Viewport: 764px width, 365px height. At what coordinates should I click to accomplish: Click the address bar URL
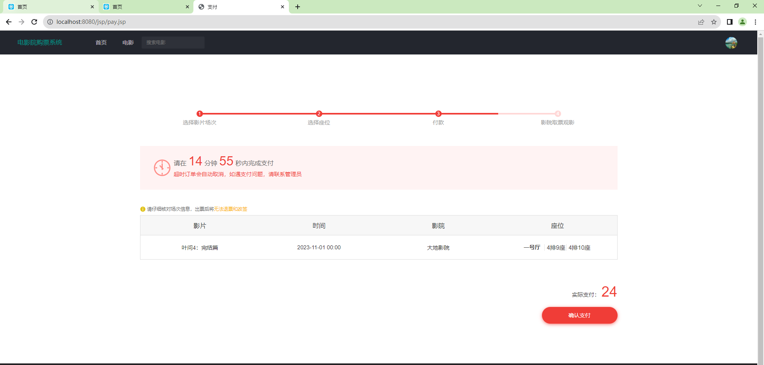(91, 22)
